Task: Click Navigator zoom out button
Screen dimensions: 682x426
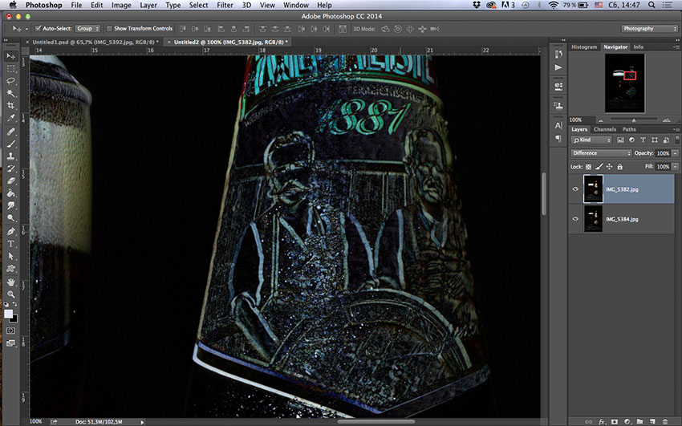Action: (601, 120)
